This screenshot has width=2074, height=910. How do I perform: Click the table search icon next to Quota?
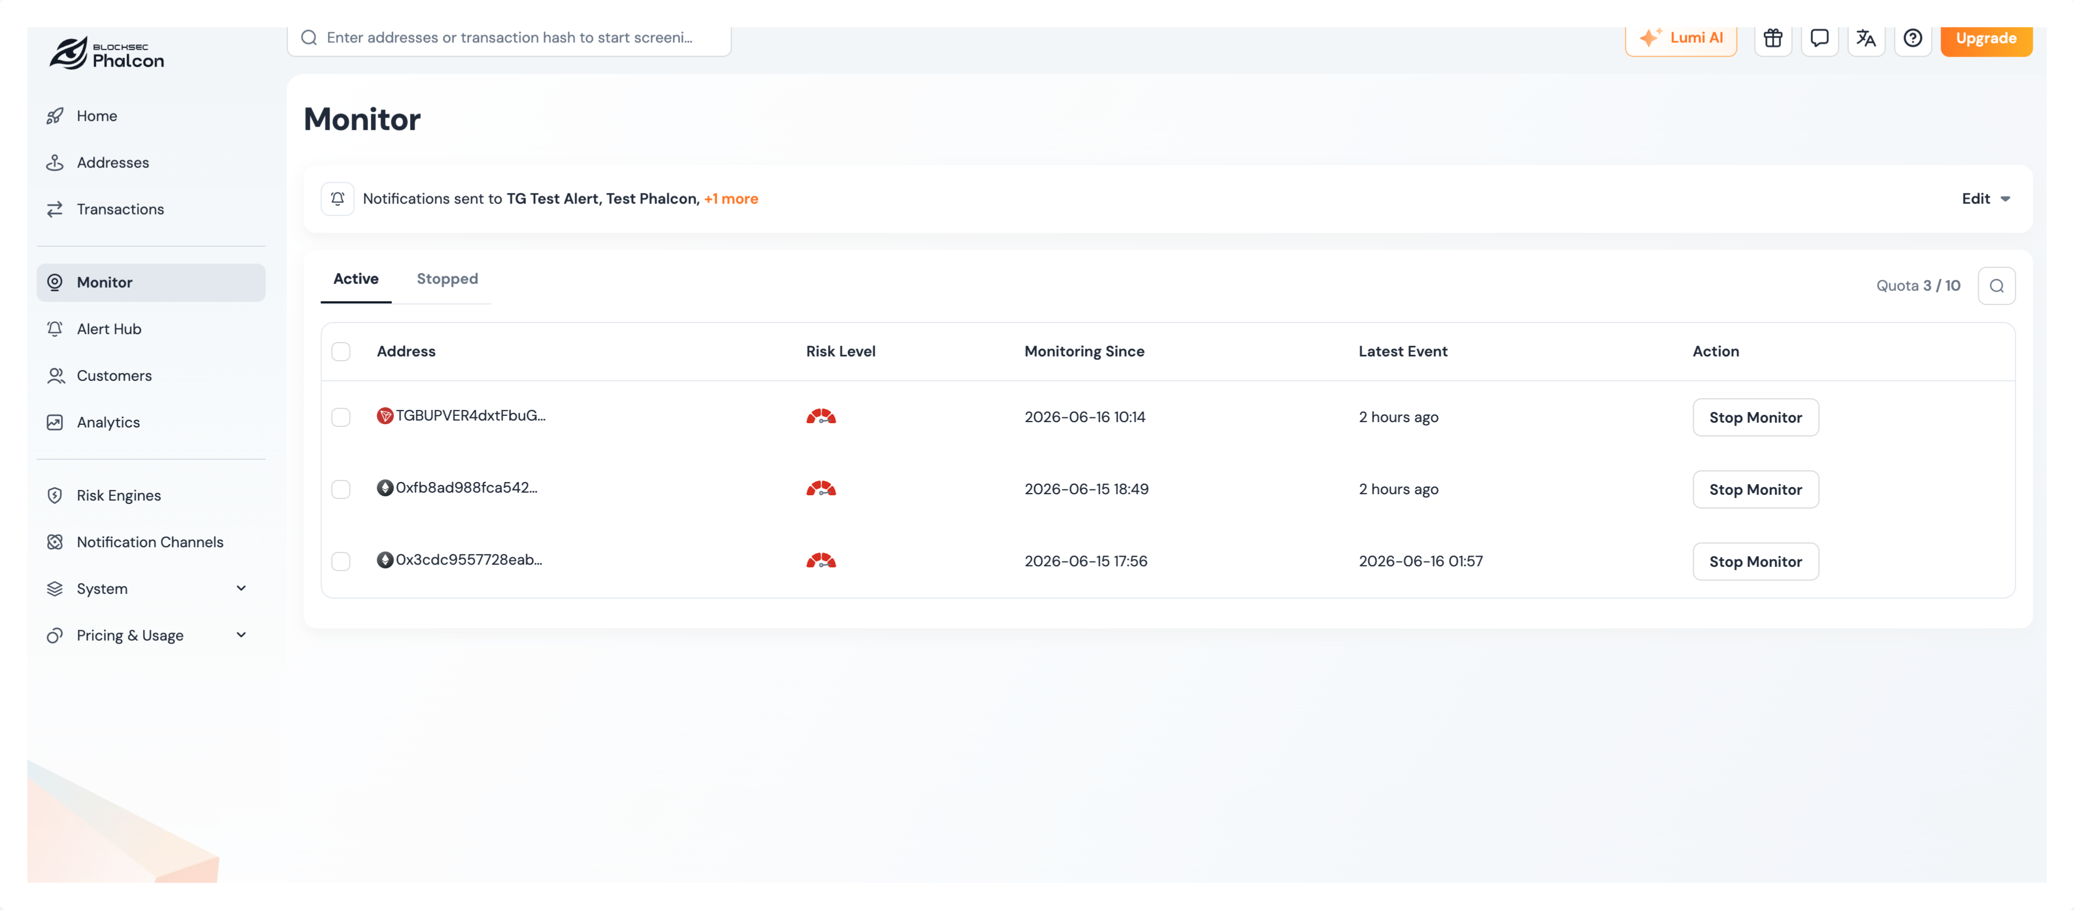[x=1997, y=286]
